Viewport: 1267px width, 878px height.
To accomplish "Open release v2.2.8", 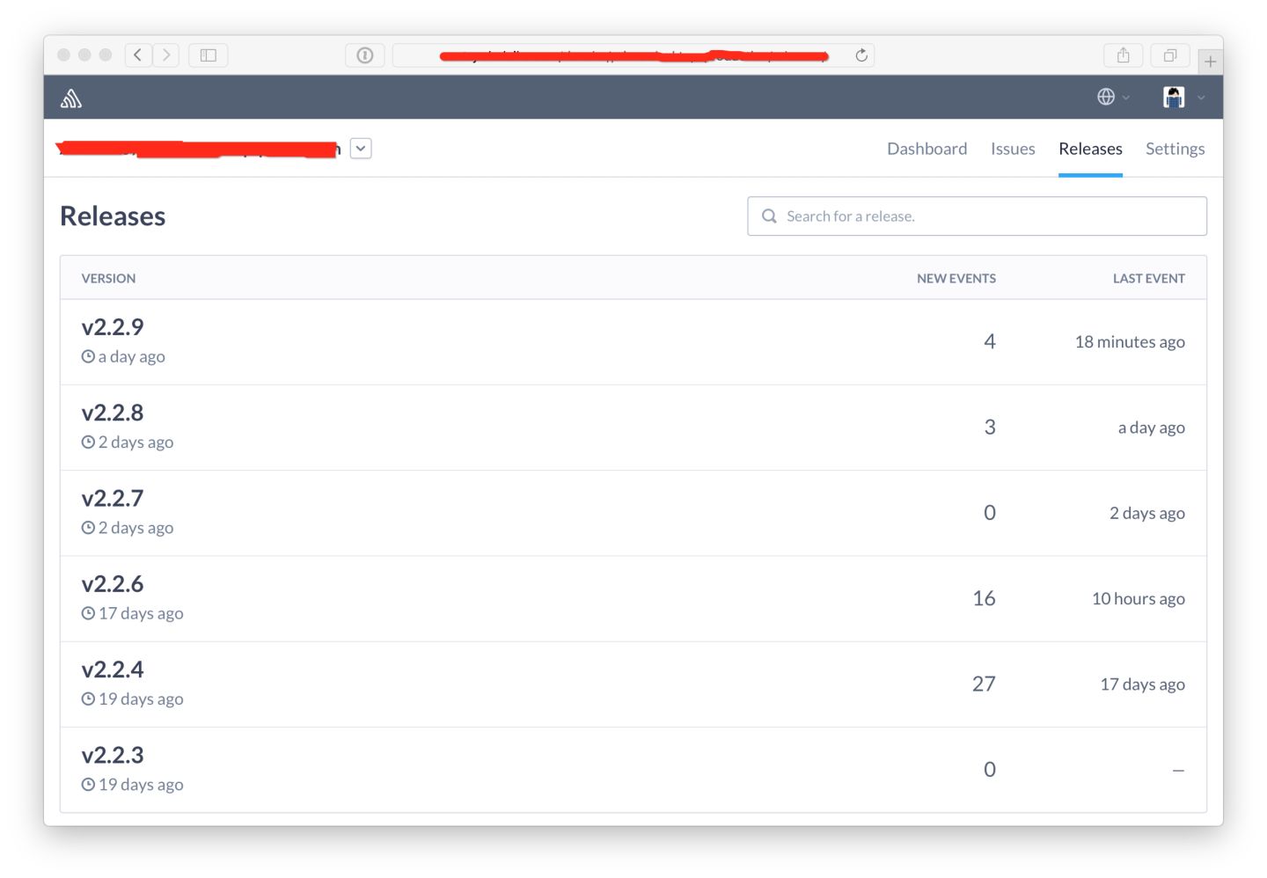I will [113, 413].
